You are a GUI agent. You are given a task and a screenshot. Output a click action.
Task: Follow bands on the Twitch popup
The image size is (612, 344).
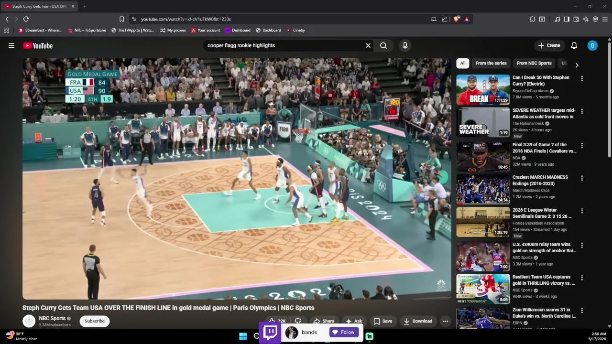(344, 333)
